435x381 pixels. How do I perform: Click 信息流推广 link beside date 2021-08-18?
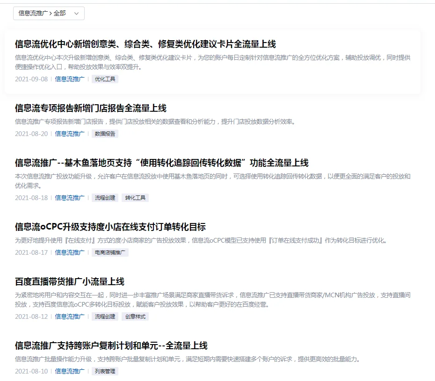coord(70,198)
